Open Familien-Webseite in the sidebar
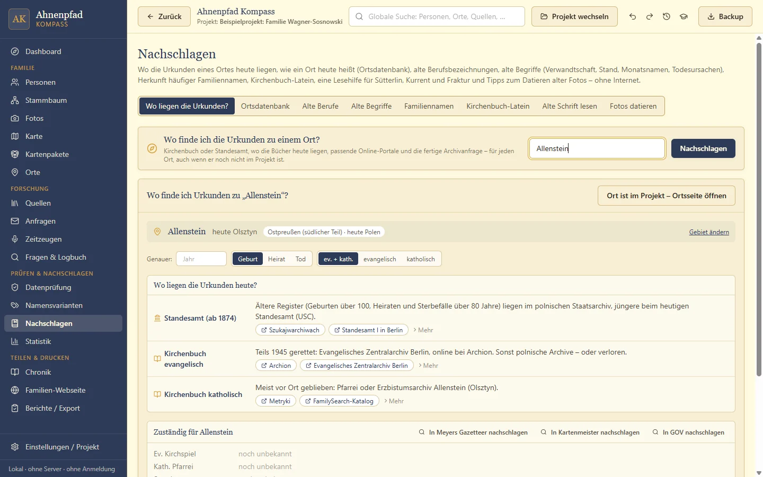Image resolution: width=763 pixels, height=477 pixels. point(63,390)
